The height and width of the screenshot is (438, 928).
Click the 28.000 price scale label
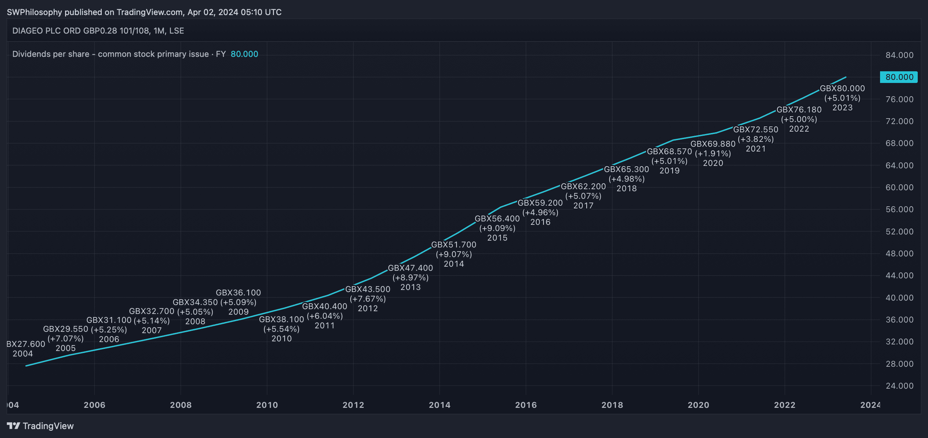[x=900, y=364]
